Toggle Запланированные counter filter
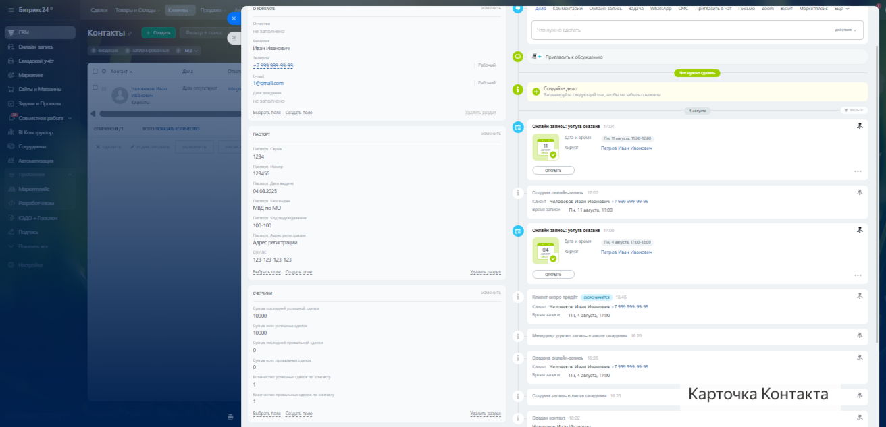Image resolution: width=886 pixels, height=427 pixels. [147, 51]
